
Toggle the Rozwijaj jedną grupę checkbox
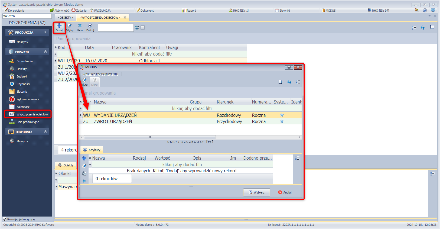pos(5,219)
